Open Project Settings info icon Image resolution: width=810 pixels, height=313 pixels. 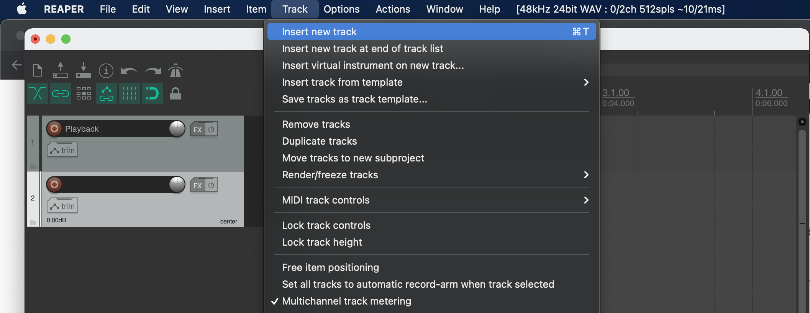pyautogui.click(x=106, y=71)
